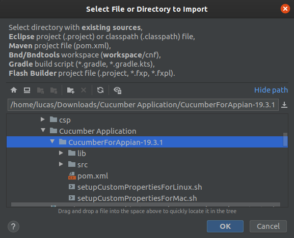294x238 pixels.
Task: Click the delete X toolbar icon
Action: [84, 90]
